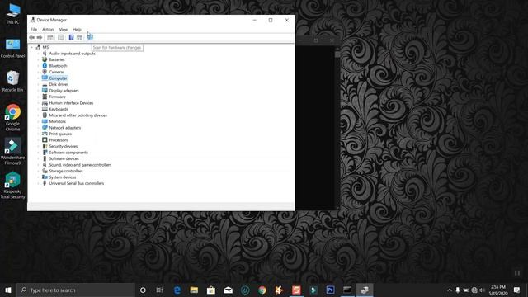Open File Explorer from the taskbar

[194, 290]
